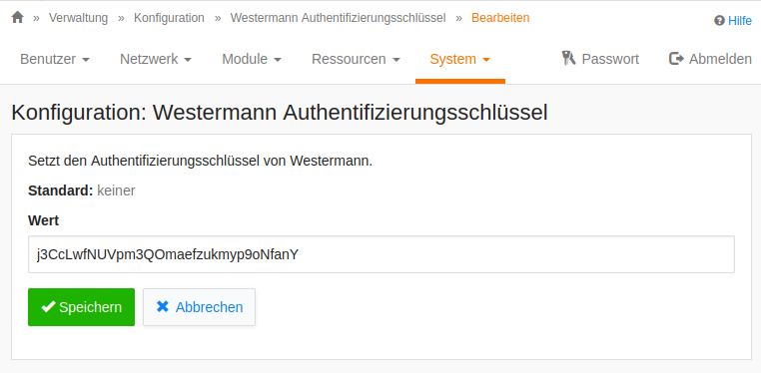Open the System menu caret
The width and height of the screenshot is (761, 373).
pyautogui.click(x=485, y=60)
